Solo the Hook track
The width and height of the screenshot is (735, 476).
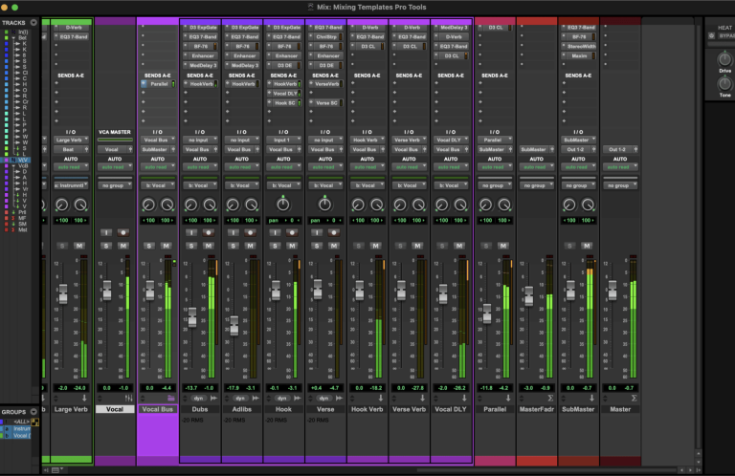pyautogui.click(x=275, y=246)
